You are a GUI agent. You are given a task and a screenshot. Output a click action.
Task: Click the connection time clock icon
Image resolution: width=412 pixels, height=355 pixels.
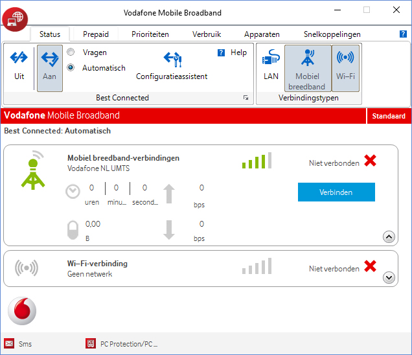tap(73, 192)
